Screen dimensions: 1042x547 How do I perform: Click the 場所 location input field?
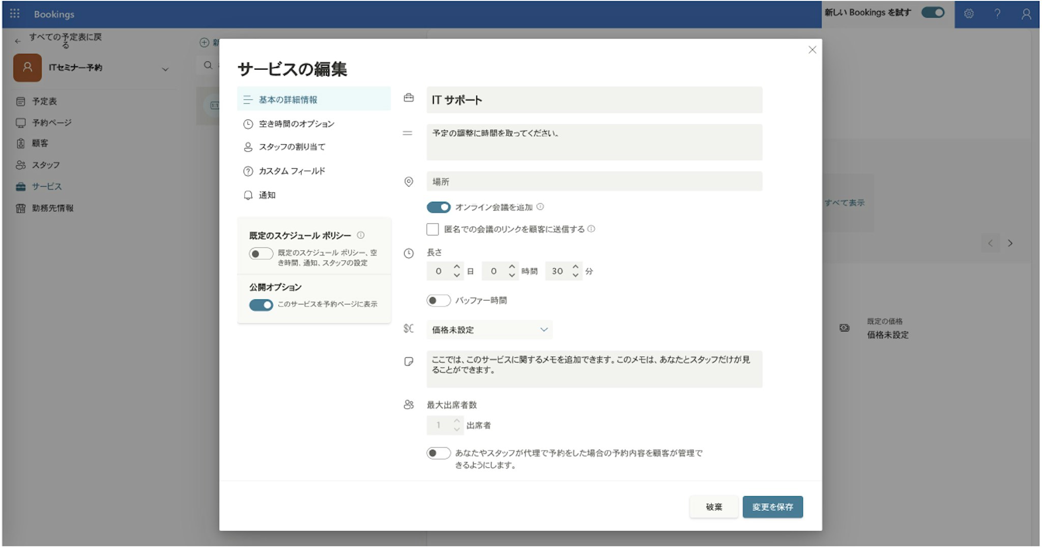click(x=594, y=181)
